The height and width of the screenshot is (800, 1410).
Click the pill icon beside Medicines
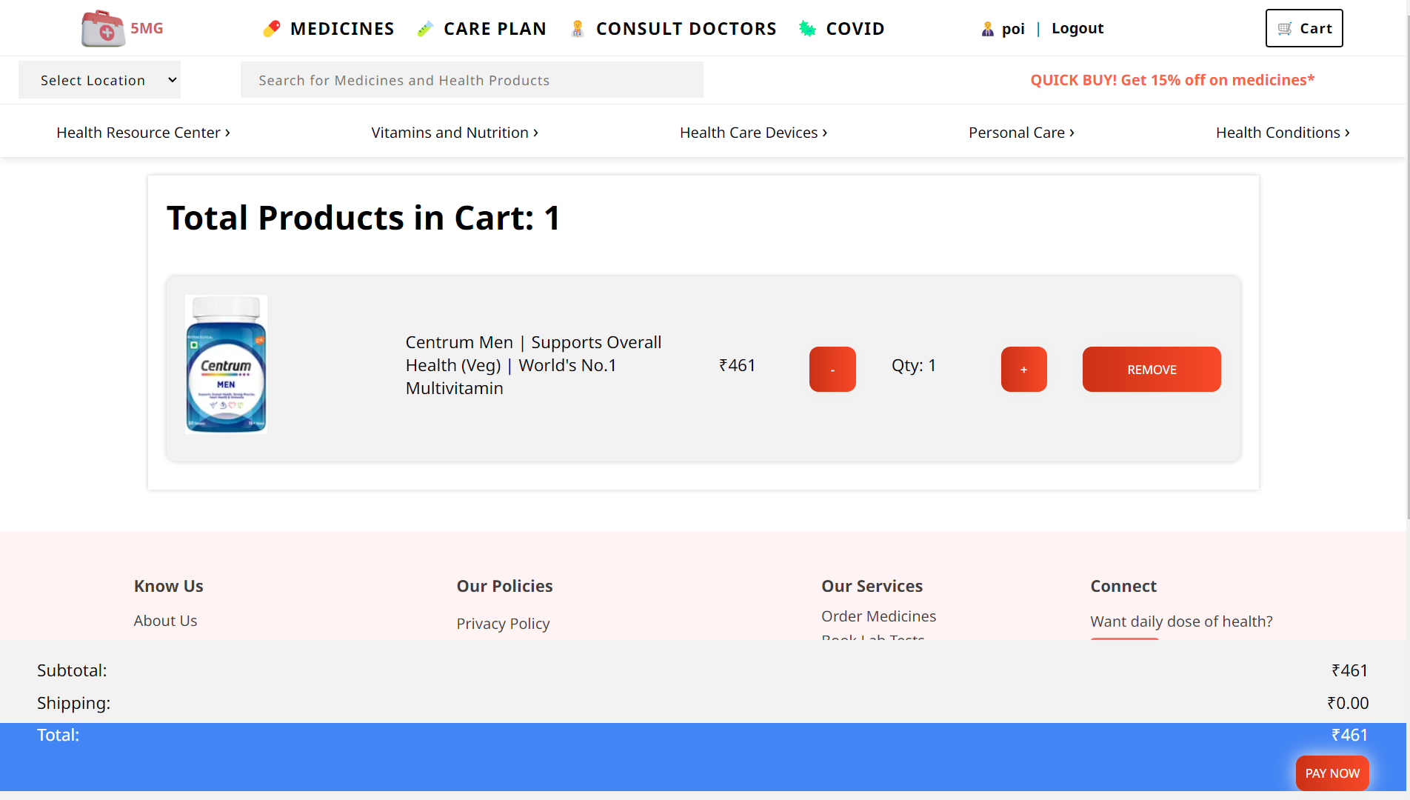click(272, 29)
